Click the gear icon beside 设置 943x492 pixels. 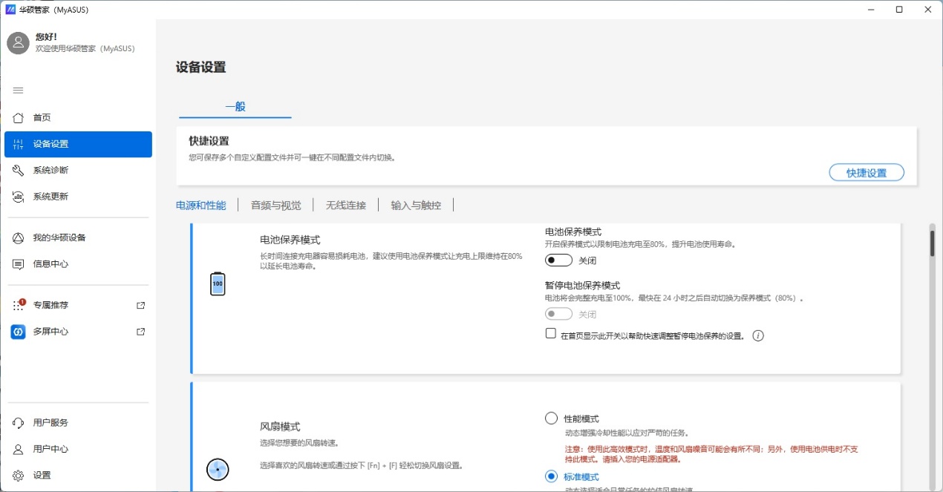(x=19, y=475)
